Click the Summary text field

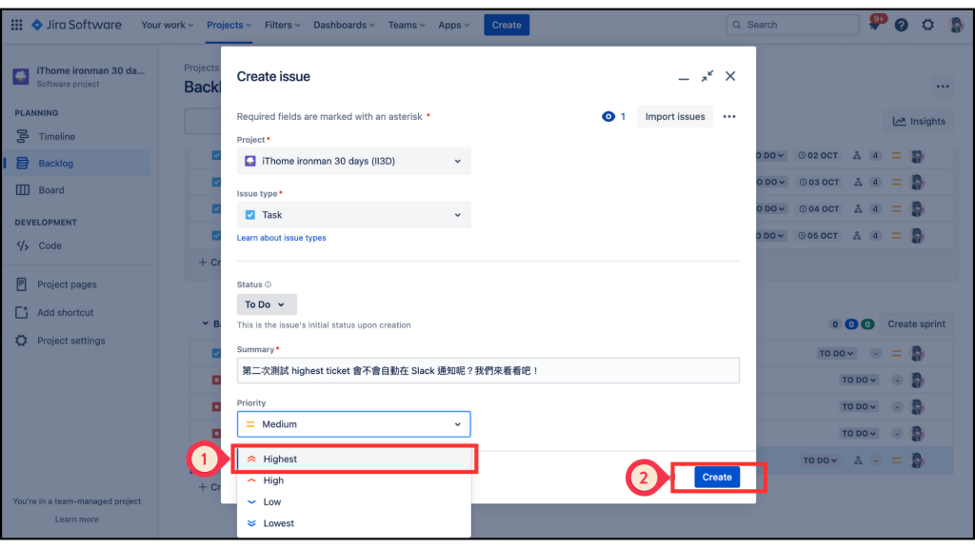point(488,370)
